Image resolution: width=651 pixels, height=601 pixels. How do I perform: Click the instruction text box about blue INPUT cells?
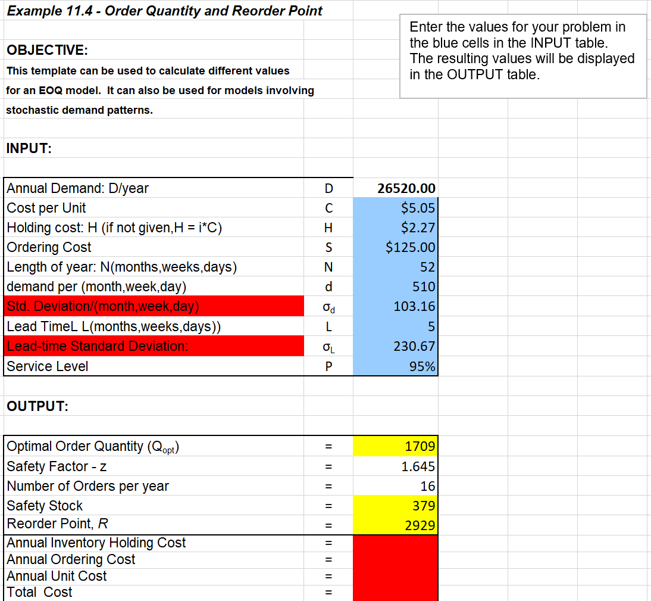pos(522,51)
